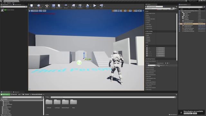The width and height of the screenshot is (206, 116).
Task: Click the Save Current toolbar icon
Action: coord(32,6)
